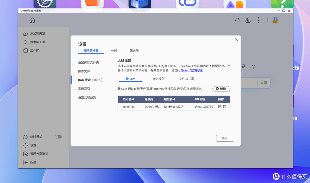
Task: Click the 提供商 column header
Action: coord(149,100)
